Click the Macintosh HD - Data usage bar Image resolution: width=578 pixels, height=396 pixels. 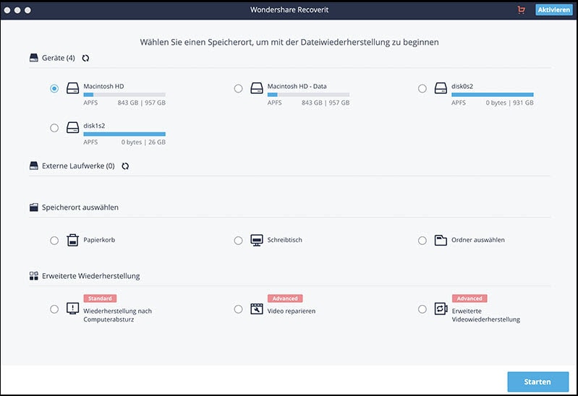pos(308,95)
